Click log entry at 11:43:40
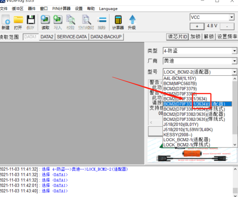 tap(34, 191)
